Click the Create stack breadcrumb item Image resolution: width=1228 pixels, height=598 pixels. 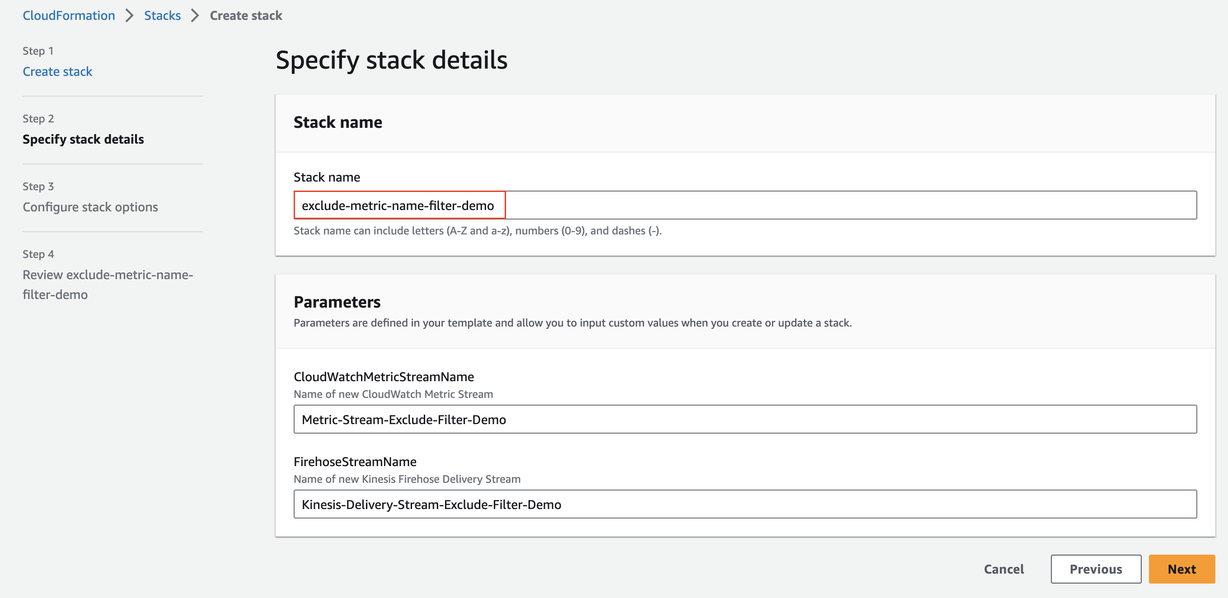coord(246,15)
